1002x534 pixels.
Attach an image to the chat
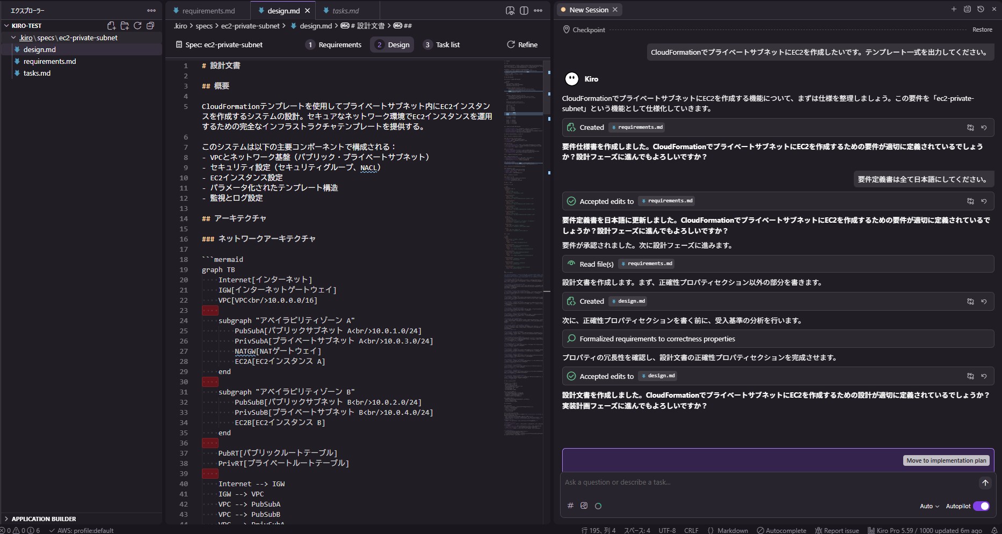pos(584,506)
